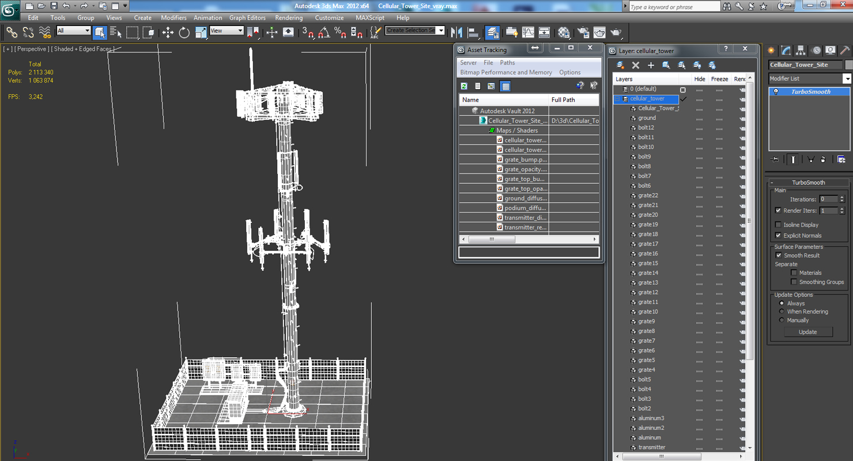Viewport: 853px width, 461px height.
Task: Open the Rendering menu
Action: 289,18
